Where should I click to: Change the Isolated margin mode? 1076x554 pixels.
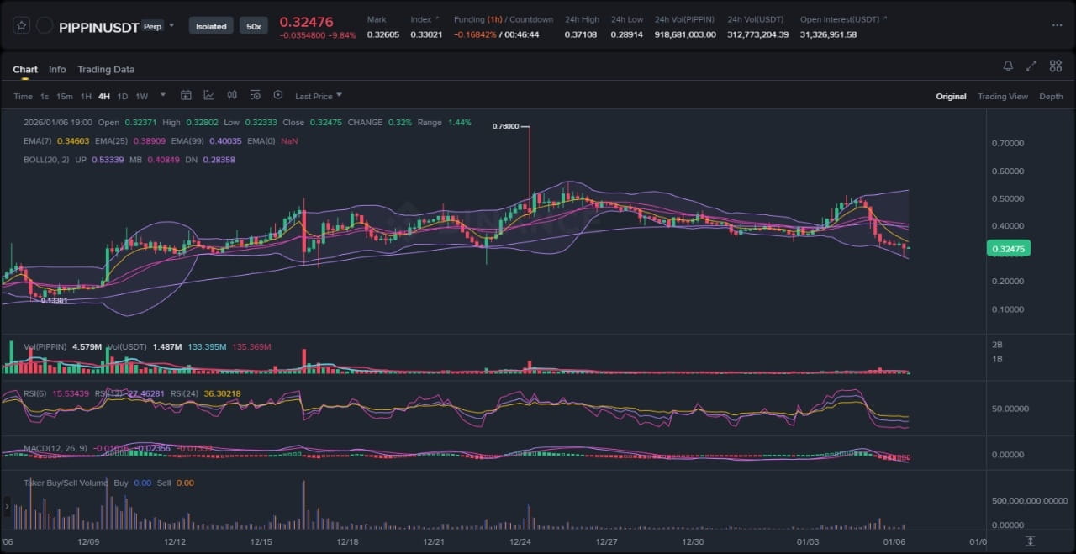211,26
